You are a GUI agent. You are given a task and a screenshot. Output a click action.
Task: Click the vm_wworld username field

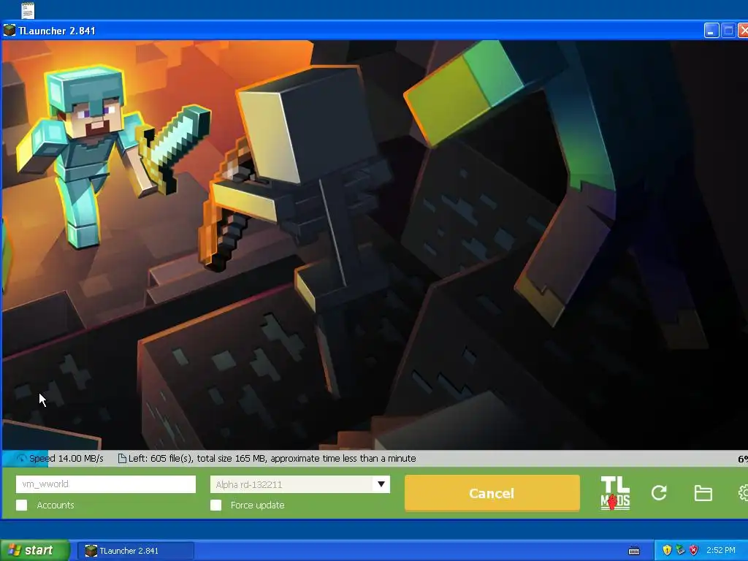click(x=105, y=484)
